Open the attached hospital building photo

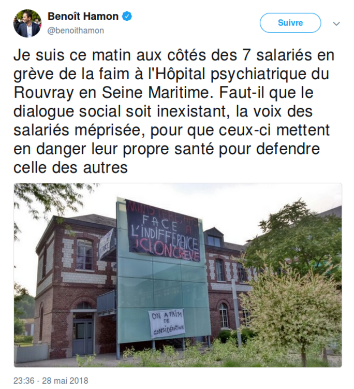tap(178, 275)
